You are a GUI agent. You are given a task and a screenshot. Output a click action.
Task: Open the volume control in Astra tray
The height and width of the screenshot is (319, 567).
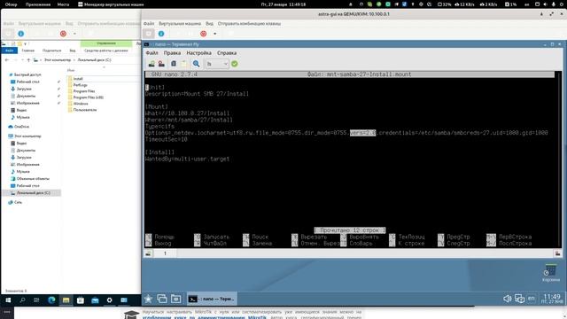[508, 299]
